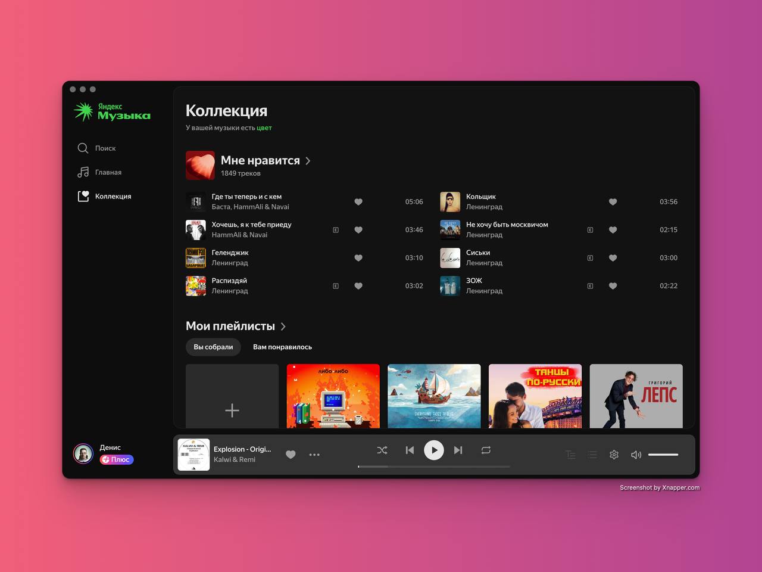
Task: Click the Не хочу быть москвичом cover
Action: point(450,230)
